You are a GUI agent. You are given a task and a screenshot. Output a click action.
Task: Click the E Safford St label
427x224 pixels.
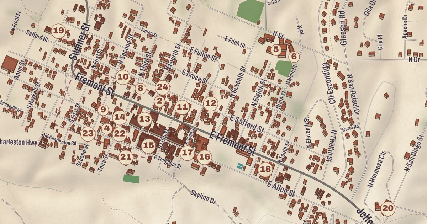[247, 123]
